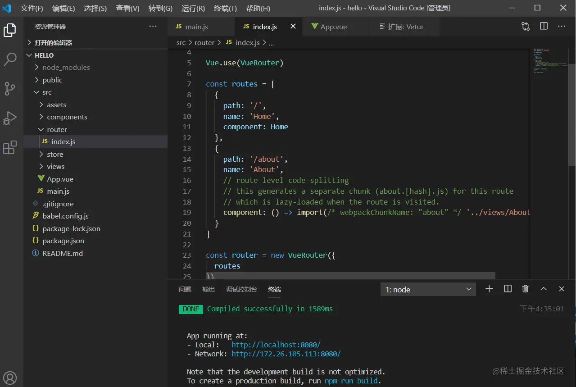Open the explorer panel more actions menu

pyautogui.click(x=153, y=27)
